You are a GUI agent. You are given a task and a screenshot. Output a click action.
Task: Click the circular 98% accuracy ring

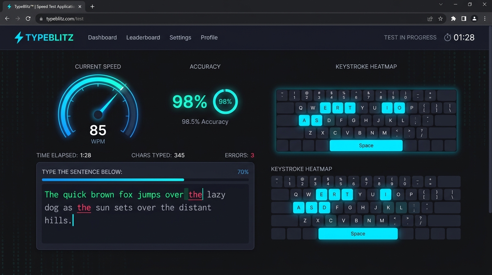tap(225, 101)
